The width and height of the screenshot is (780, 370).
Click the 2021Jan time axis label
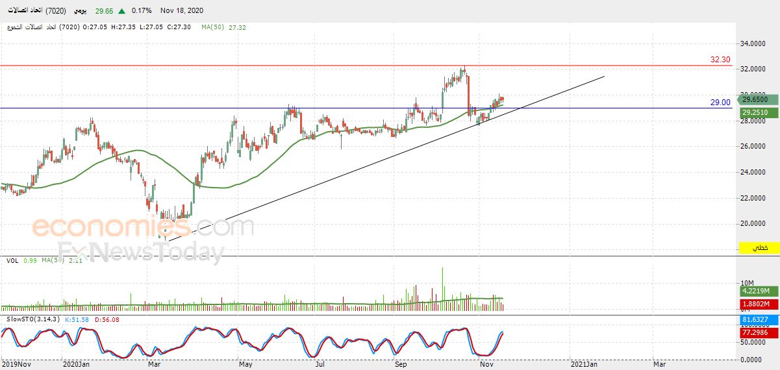(x=584, y=365)
